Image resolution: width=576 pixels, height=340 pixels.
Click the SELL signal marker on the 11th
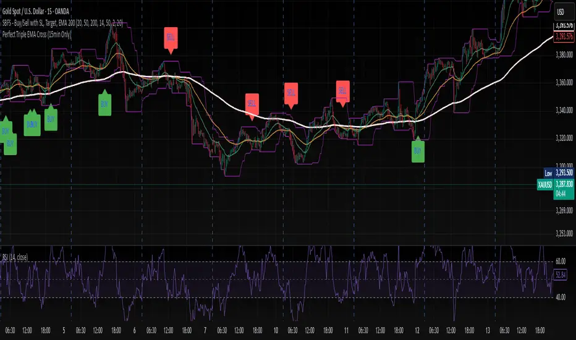(x=343, y=91)
